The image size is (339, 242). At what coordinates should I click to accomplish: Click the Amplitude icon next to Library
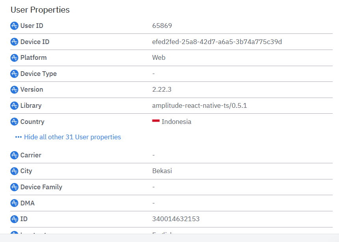(x=14, y=106)
